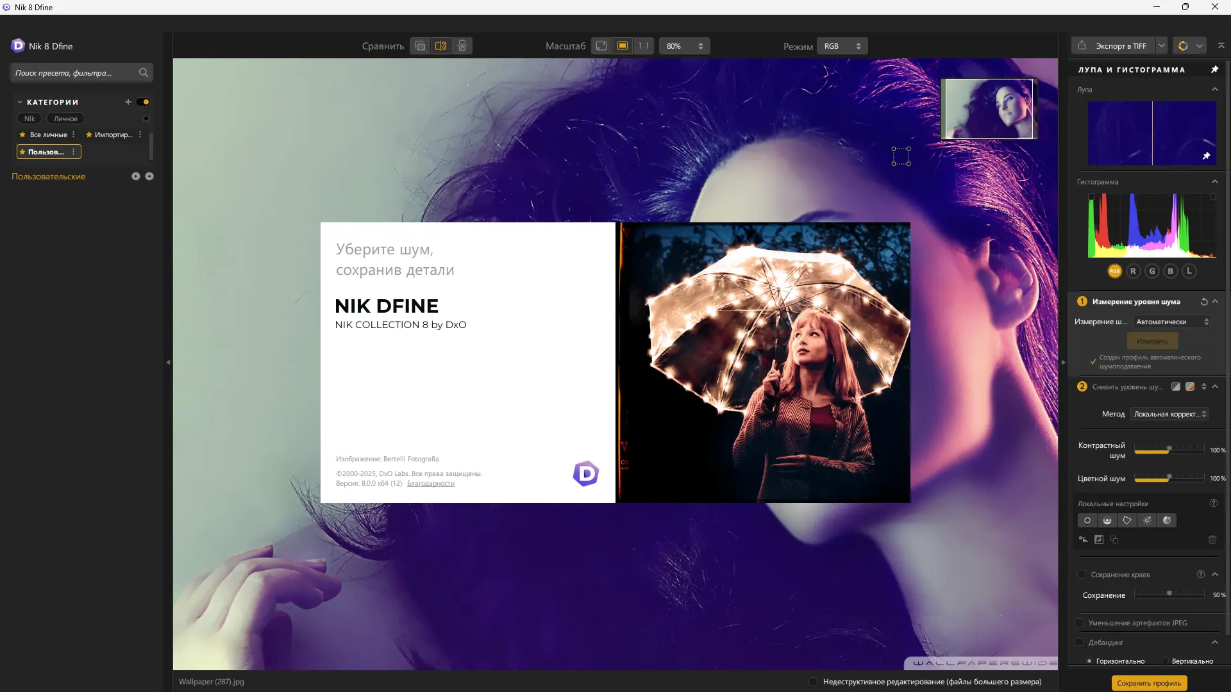Open the Благодарности link
Screen dimensions: 1231x692
coord(430,484)
